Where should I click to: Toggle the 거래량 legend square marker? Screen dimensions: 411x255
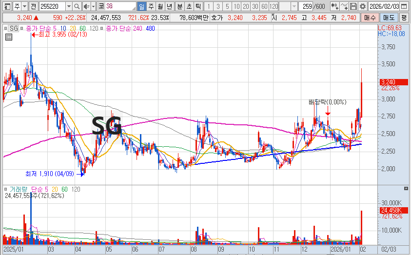pyautogui.click(x=5, y=189)
